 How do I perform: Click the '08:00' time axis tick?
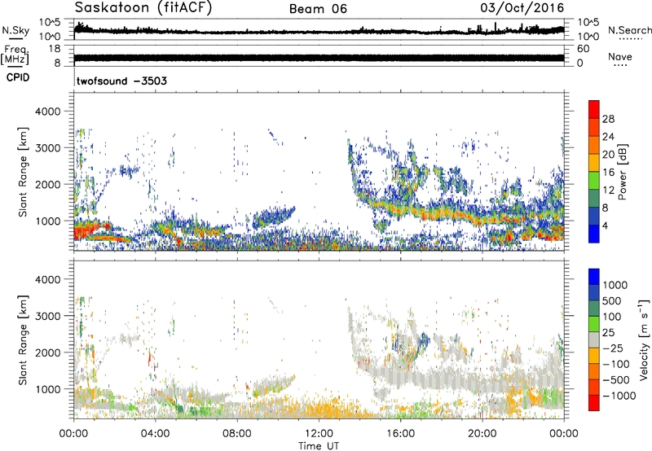coord(237,434)
